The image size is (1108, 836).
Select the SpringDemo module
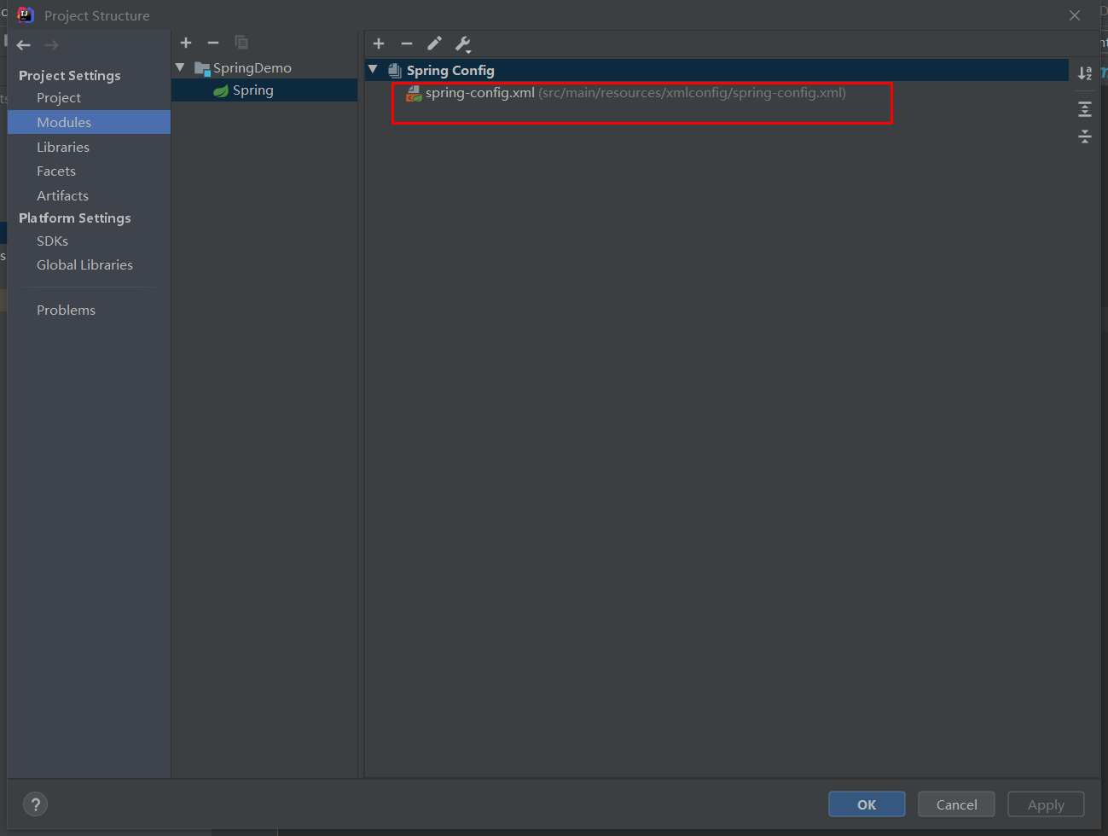click(x=252, y=68)
